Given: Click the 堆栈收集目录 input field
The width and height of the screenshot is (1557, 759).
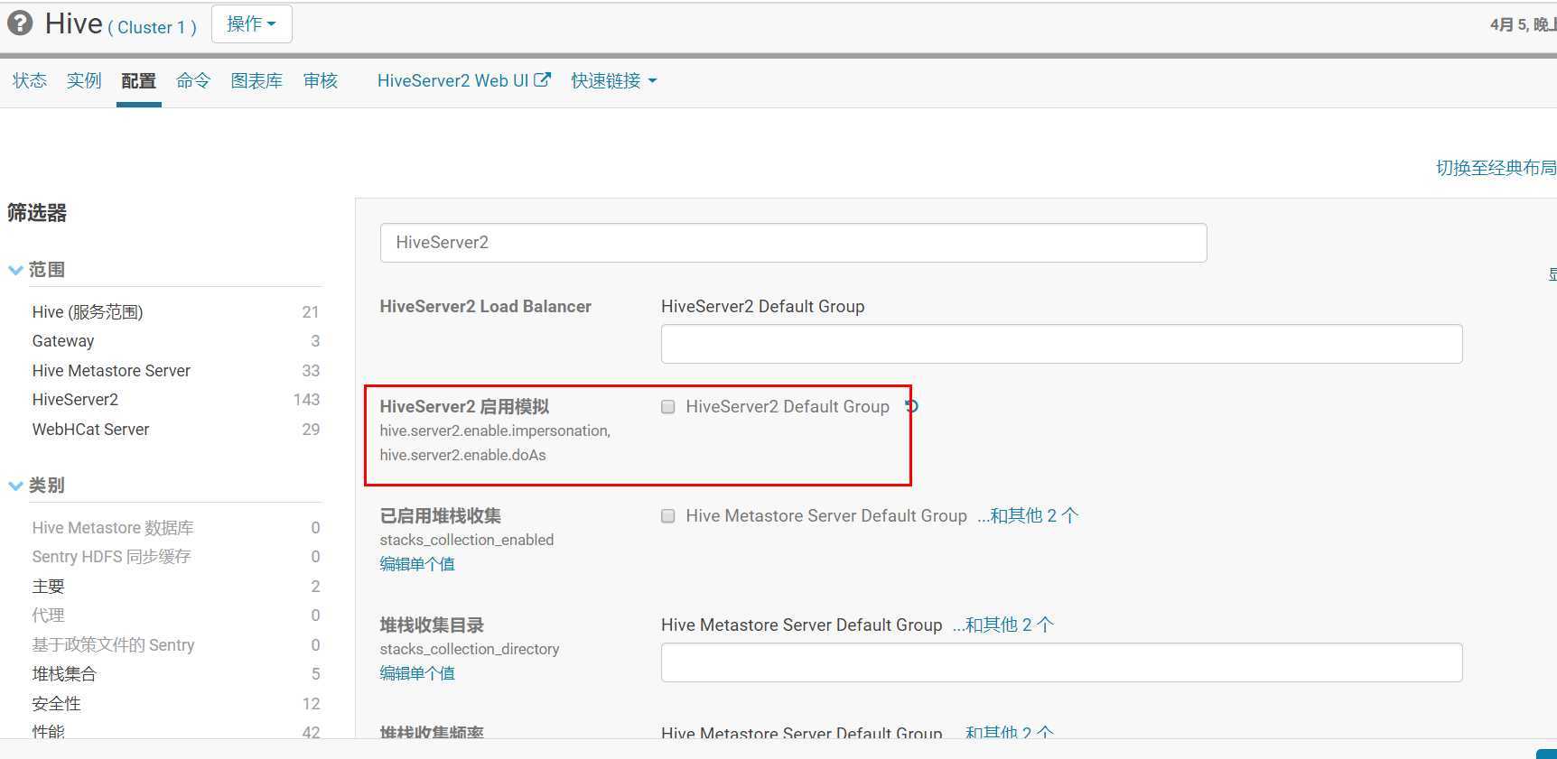Looking at the screenshot, I should point(1061,662).
